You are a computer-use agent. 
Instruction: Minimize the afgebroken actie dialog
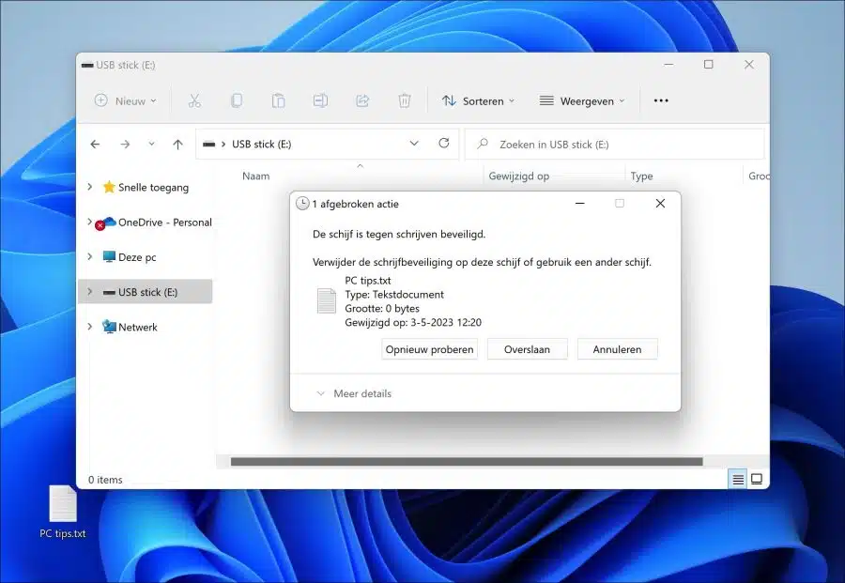(580, 204)
